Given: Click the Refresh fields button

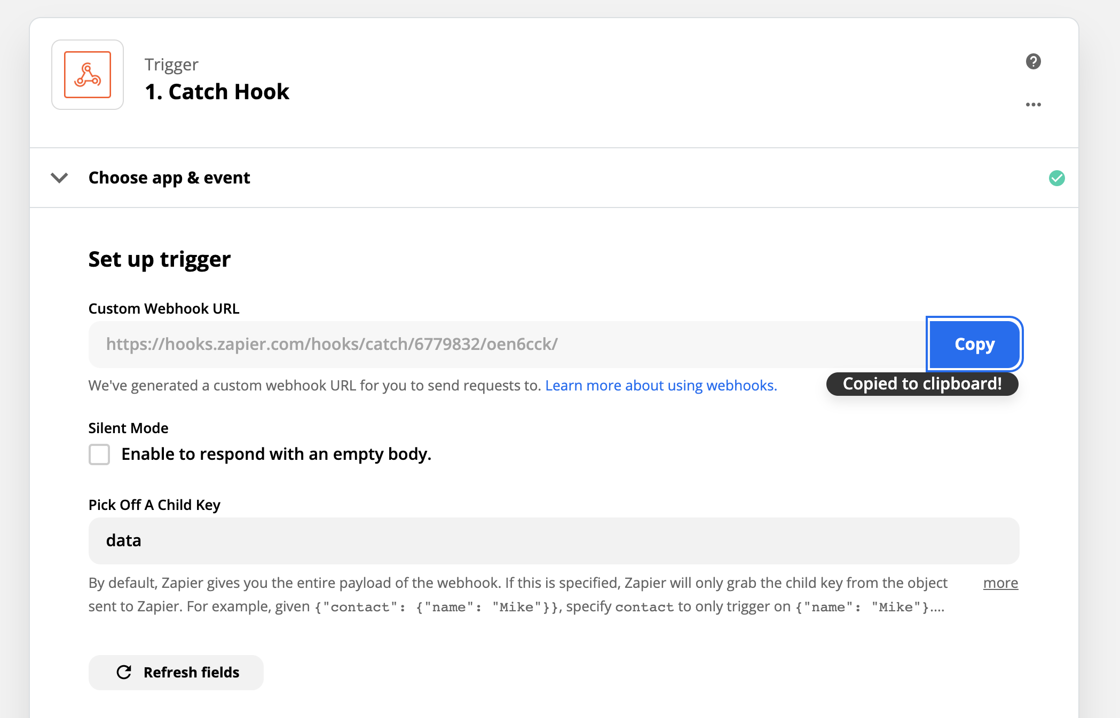Looking at the screenshot, I should [x=176, y=672].
